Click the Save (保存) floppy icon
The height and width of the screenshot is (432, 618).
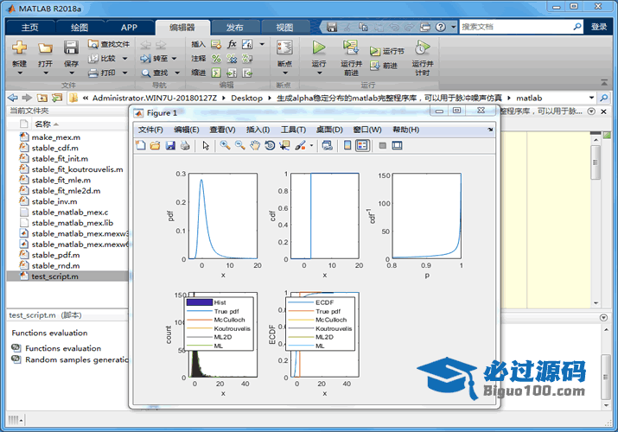[71, 48]
